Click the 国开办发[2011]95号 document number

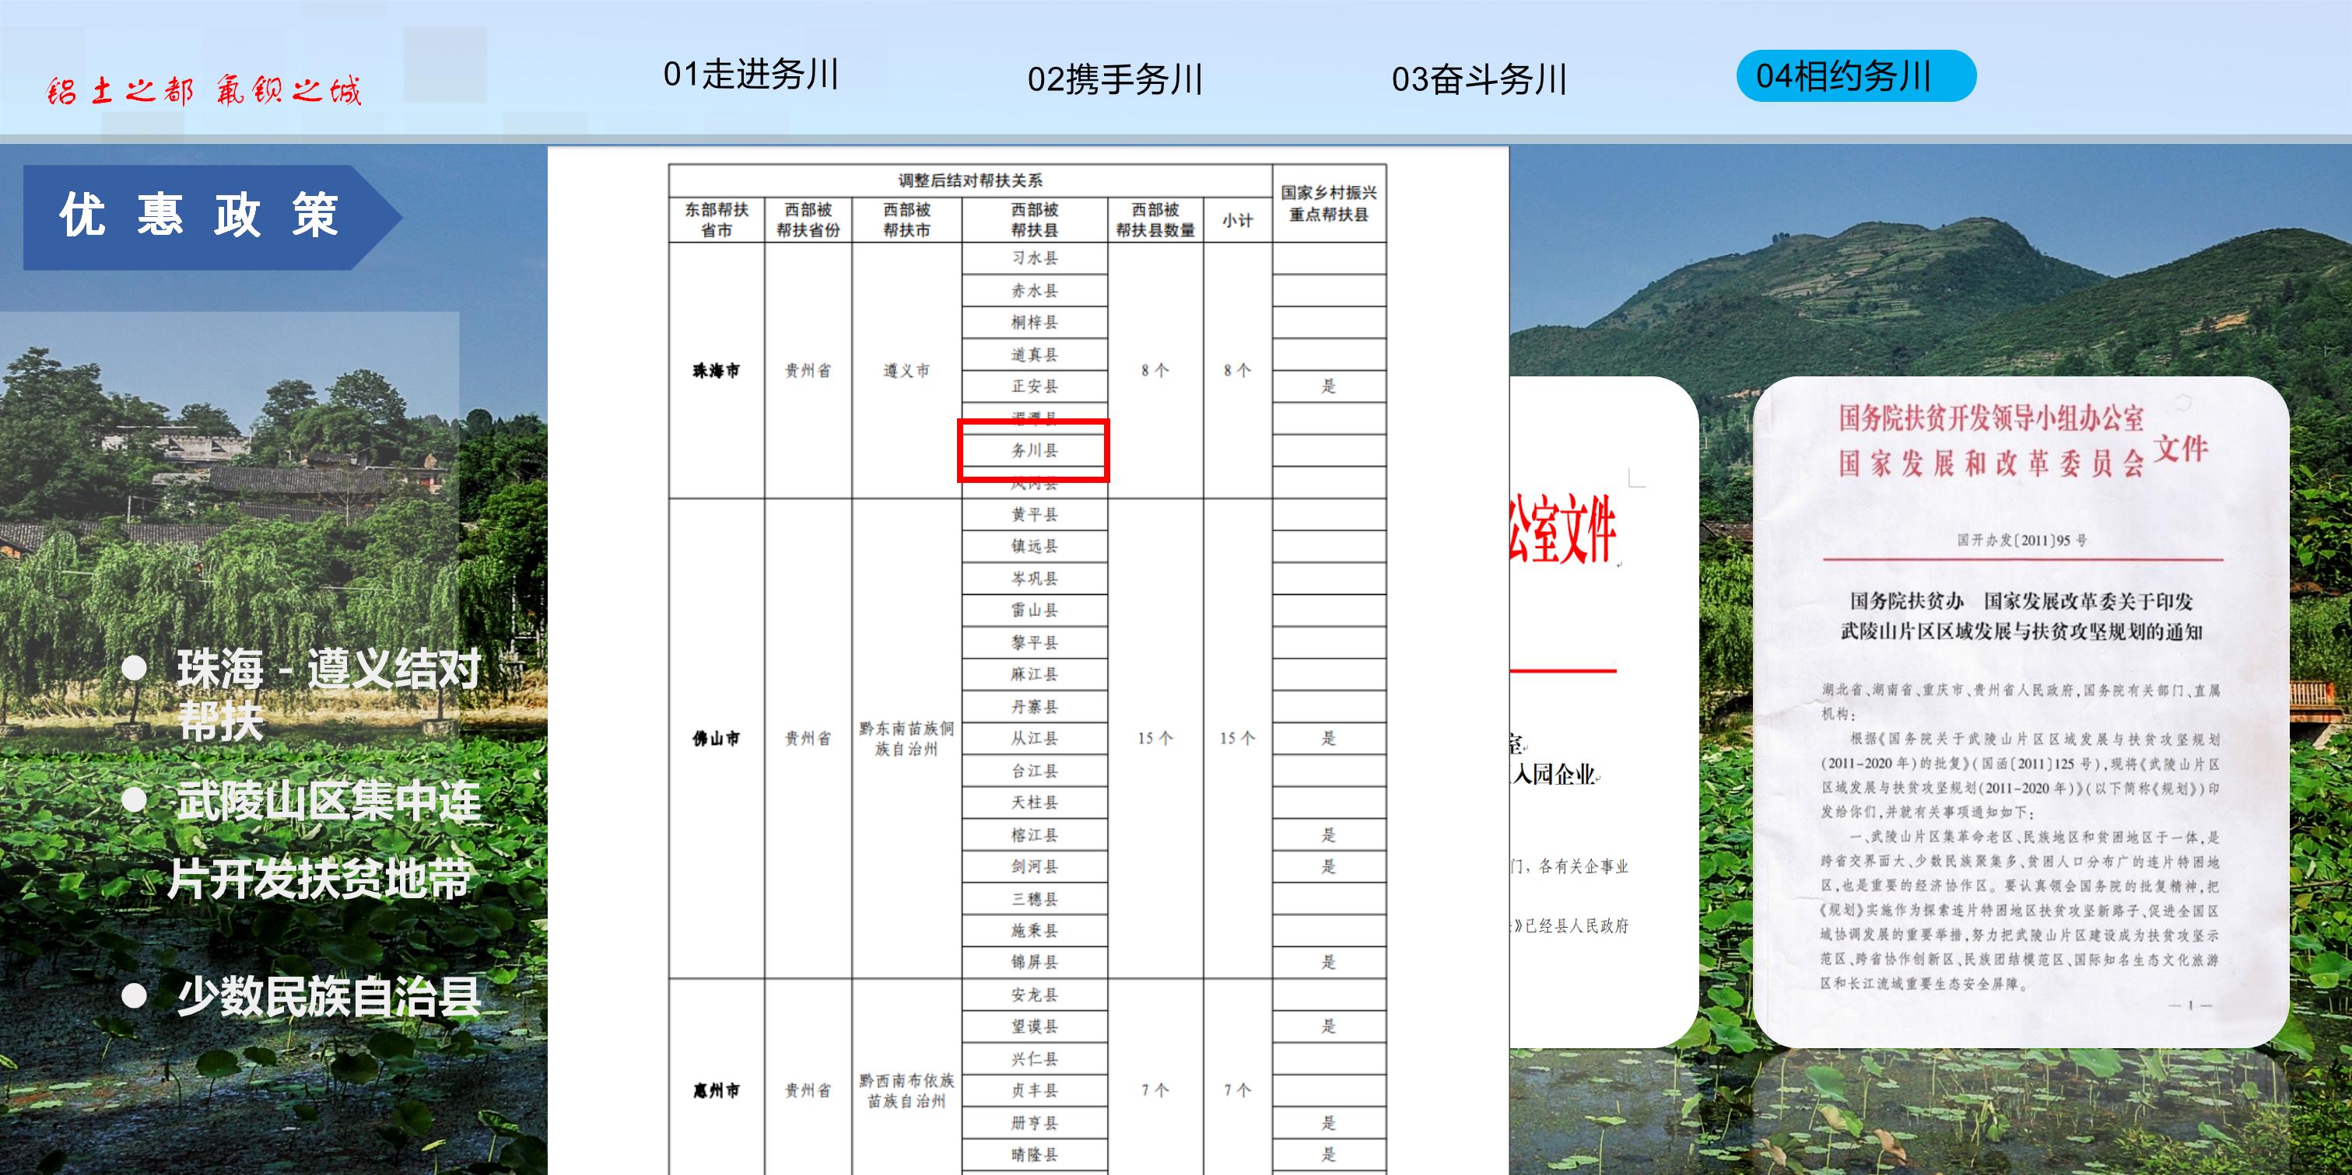pos(2021,540)
